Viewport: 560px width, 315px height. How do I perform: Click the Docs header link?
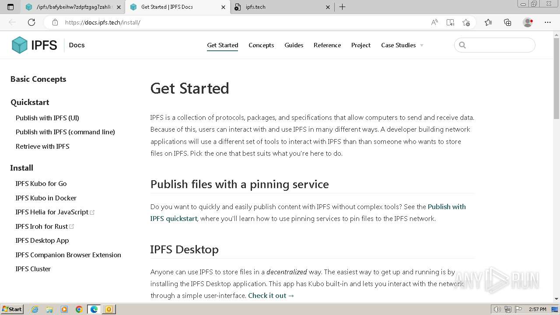tap(77, 45)
